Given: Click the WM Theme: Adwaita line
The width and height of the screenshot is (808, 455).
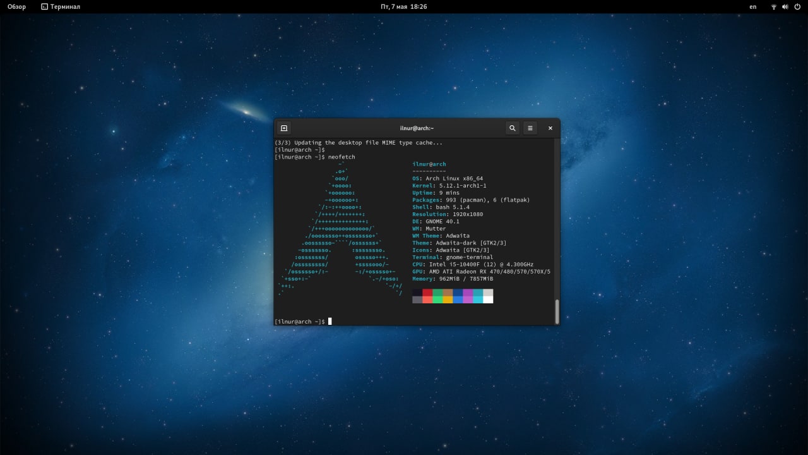Looking at the screenshot, I should pos(441,236).
